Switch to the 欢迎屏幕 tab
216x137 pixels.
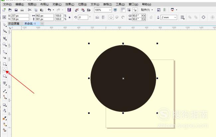14,24
